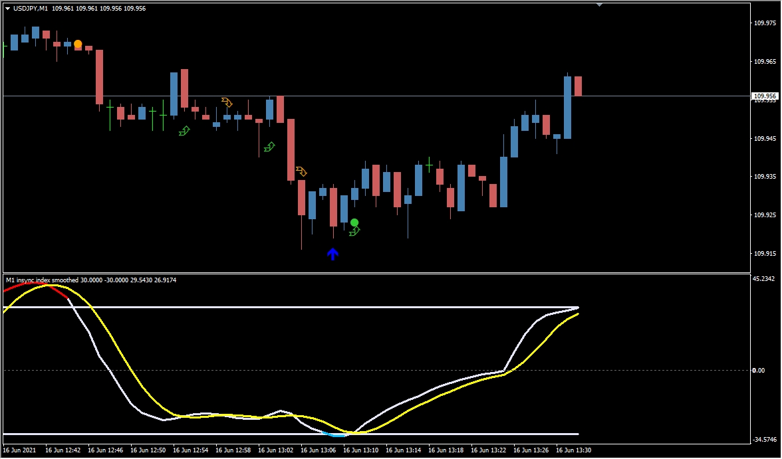Select the green arrow under the green dot

354,231
